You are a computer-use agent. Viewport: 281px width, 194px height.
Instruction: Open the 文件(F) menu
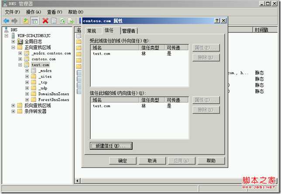(12, 12)
